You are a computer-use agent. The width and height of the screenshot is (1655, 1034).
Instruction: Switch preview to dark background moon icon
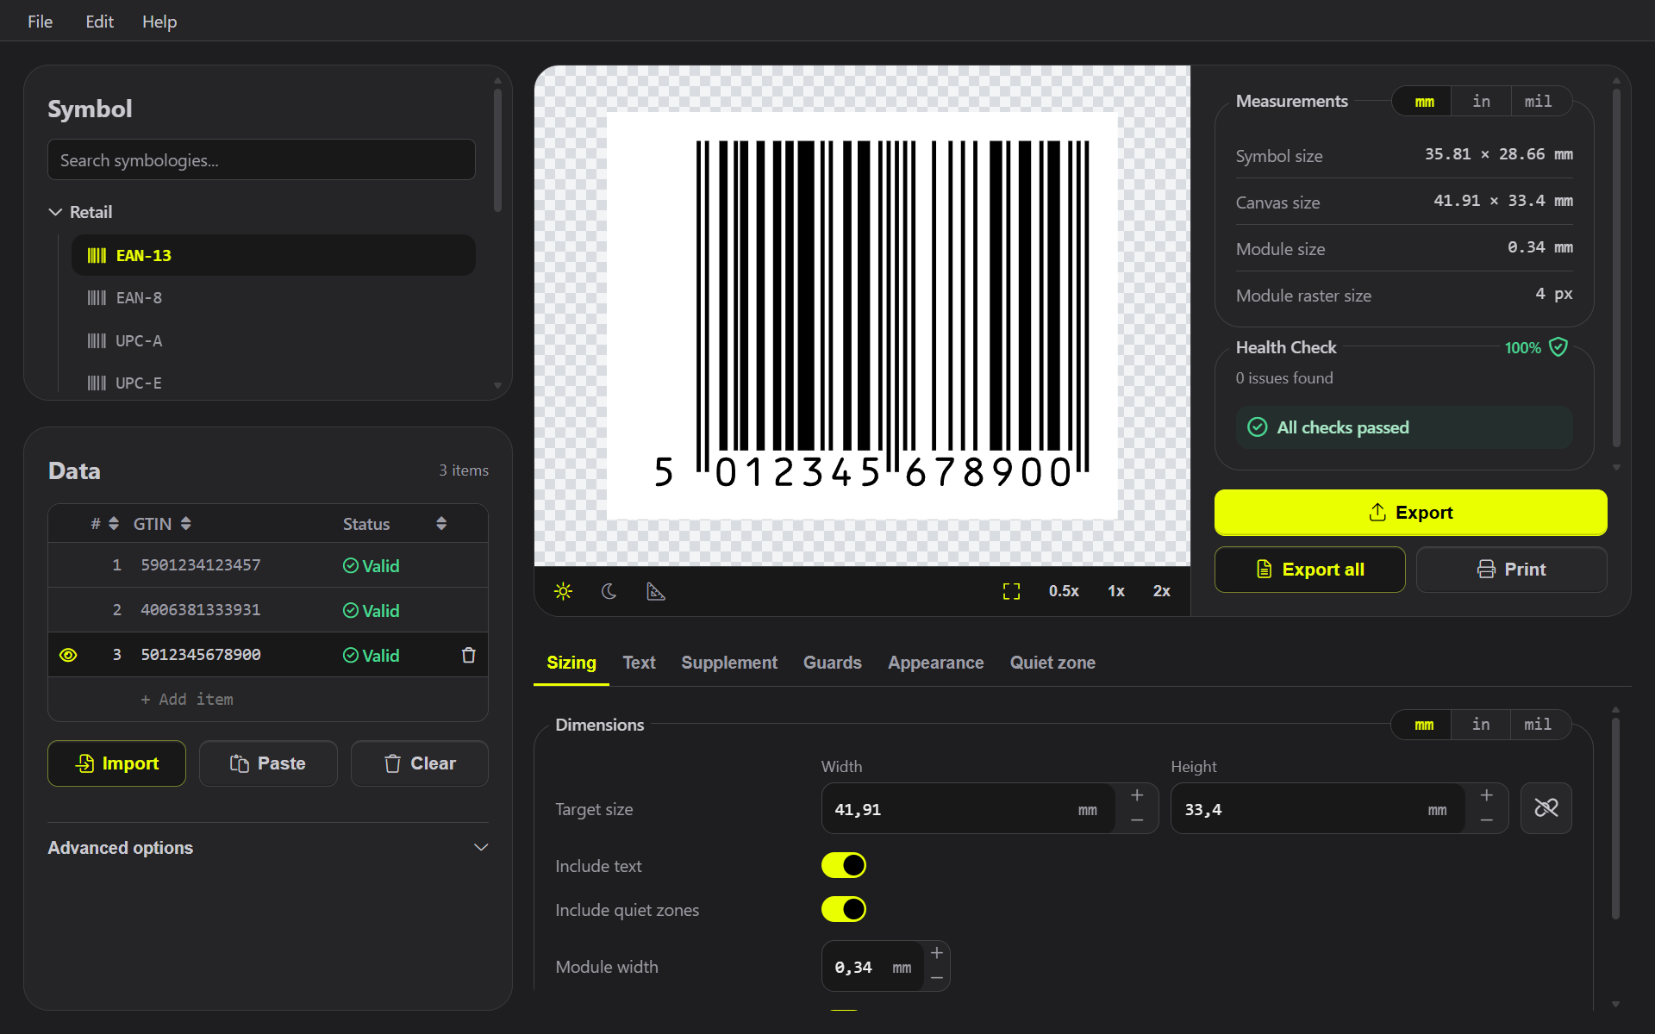[x=609, y=591]
